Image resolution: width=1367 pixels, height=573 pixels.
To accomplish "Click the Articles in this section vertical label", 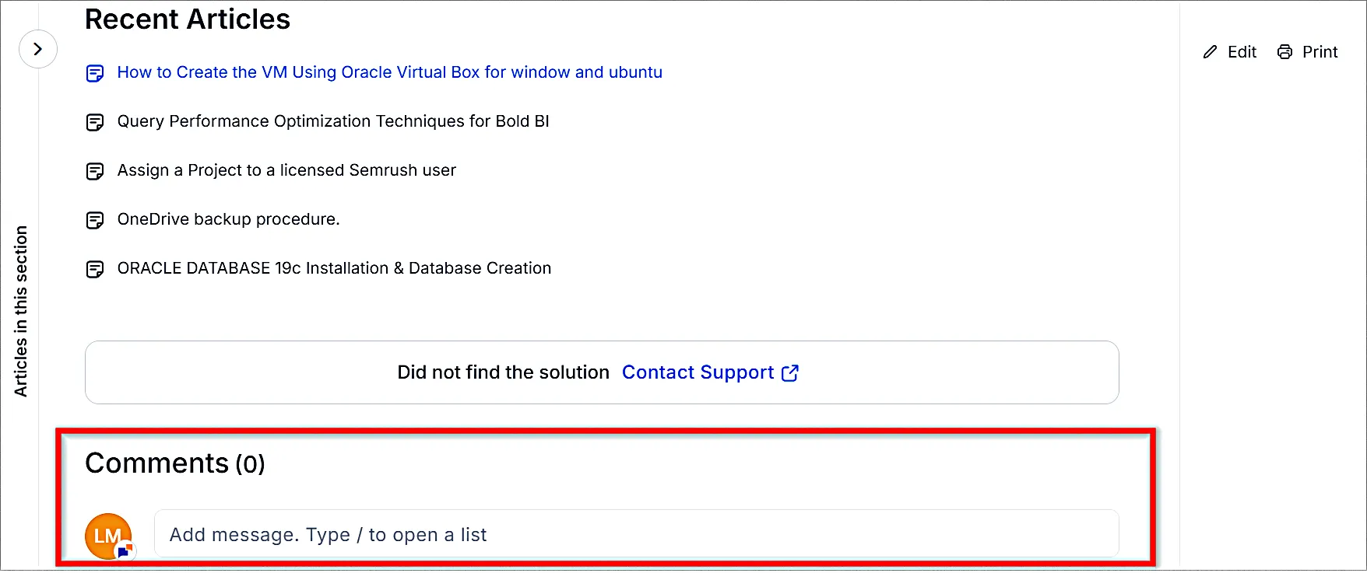I will click(21, 311).
